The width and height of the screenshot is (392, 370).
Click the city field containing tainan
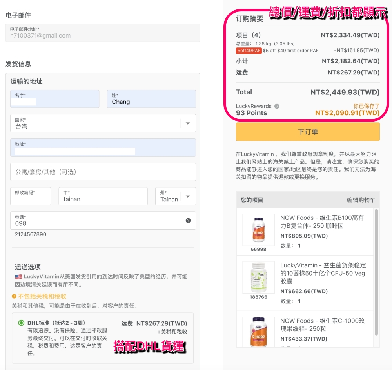click(103, 196)
